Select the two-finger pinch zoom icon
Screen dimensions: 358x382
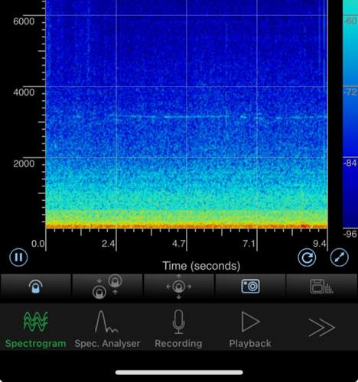coord(107,286)
